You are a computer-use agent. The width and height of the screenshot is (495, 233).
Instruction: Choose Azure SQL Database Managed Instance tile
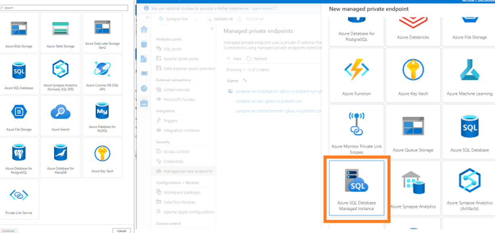pos(356,188)
